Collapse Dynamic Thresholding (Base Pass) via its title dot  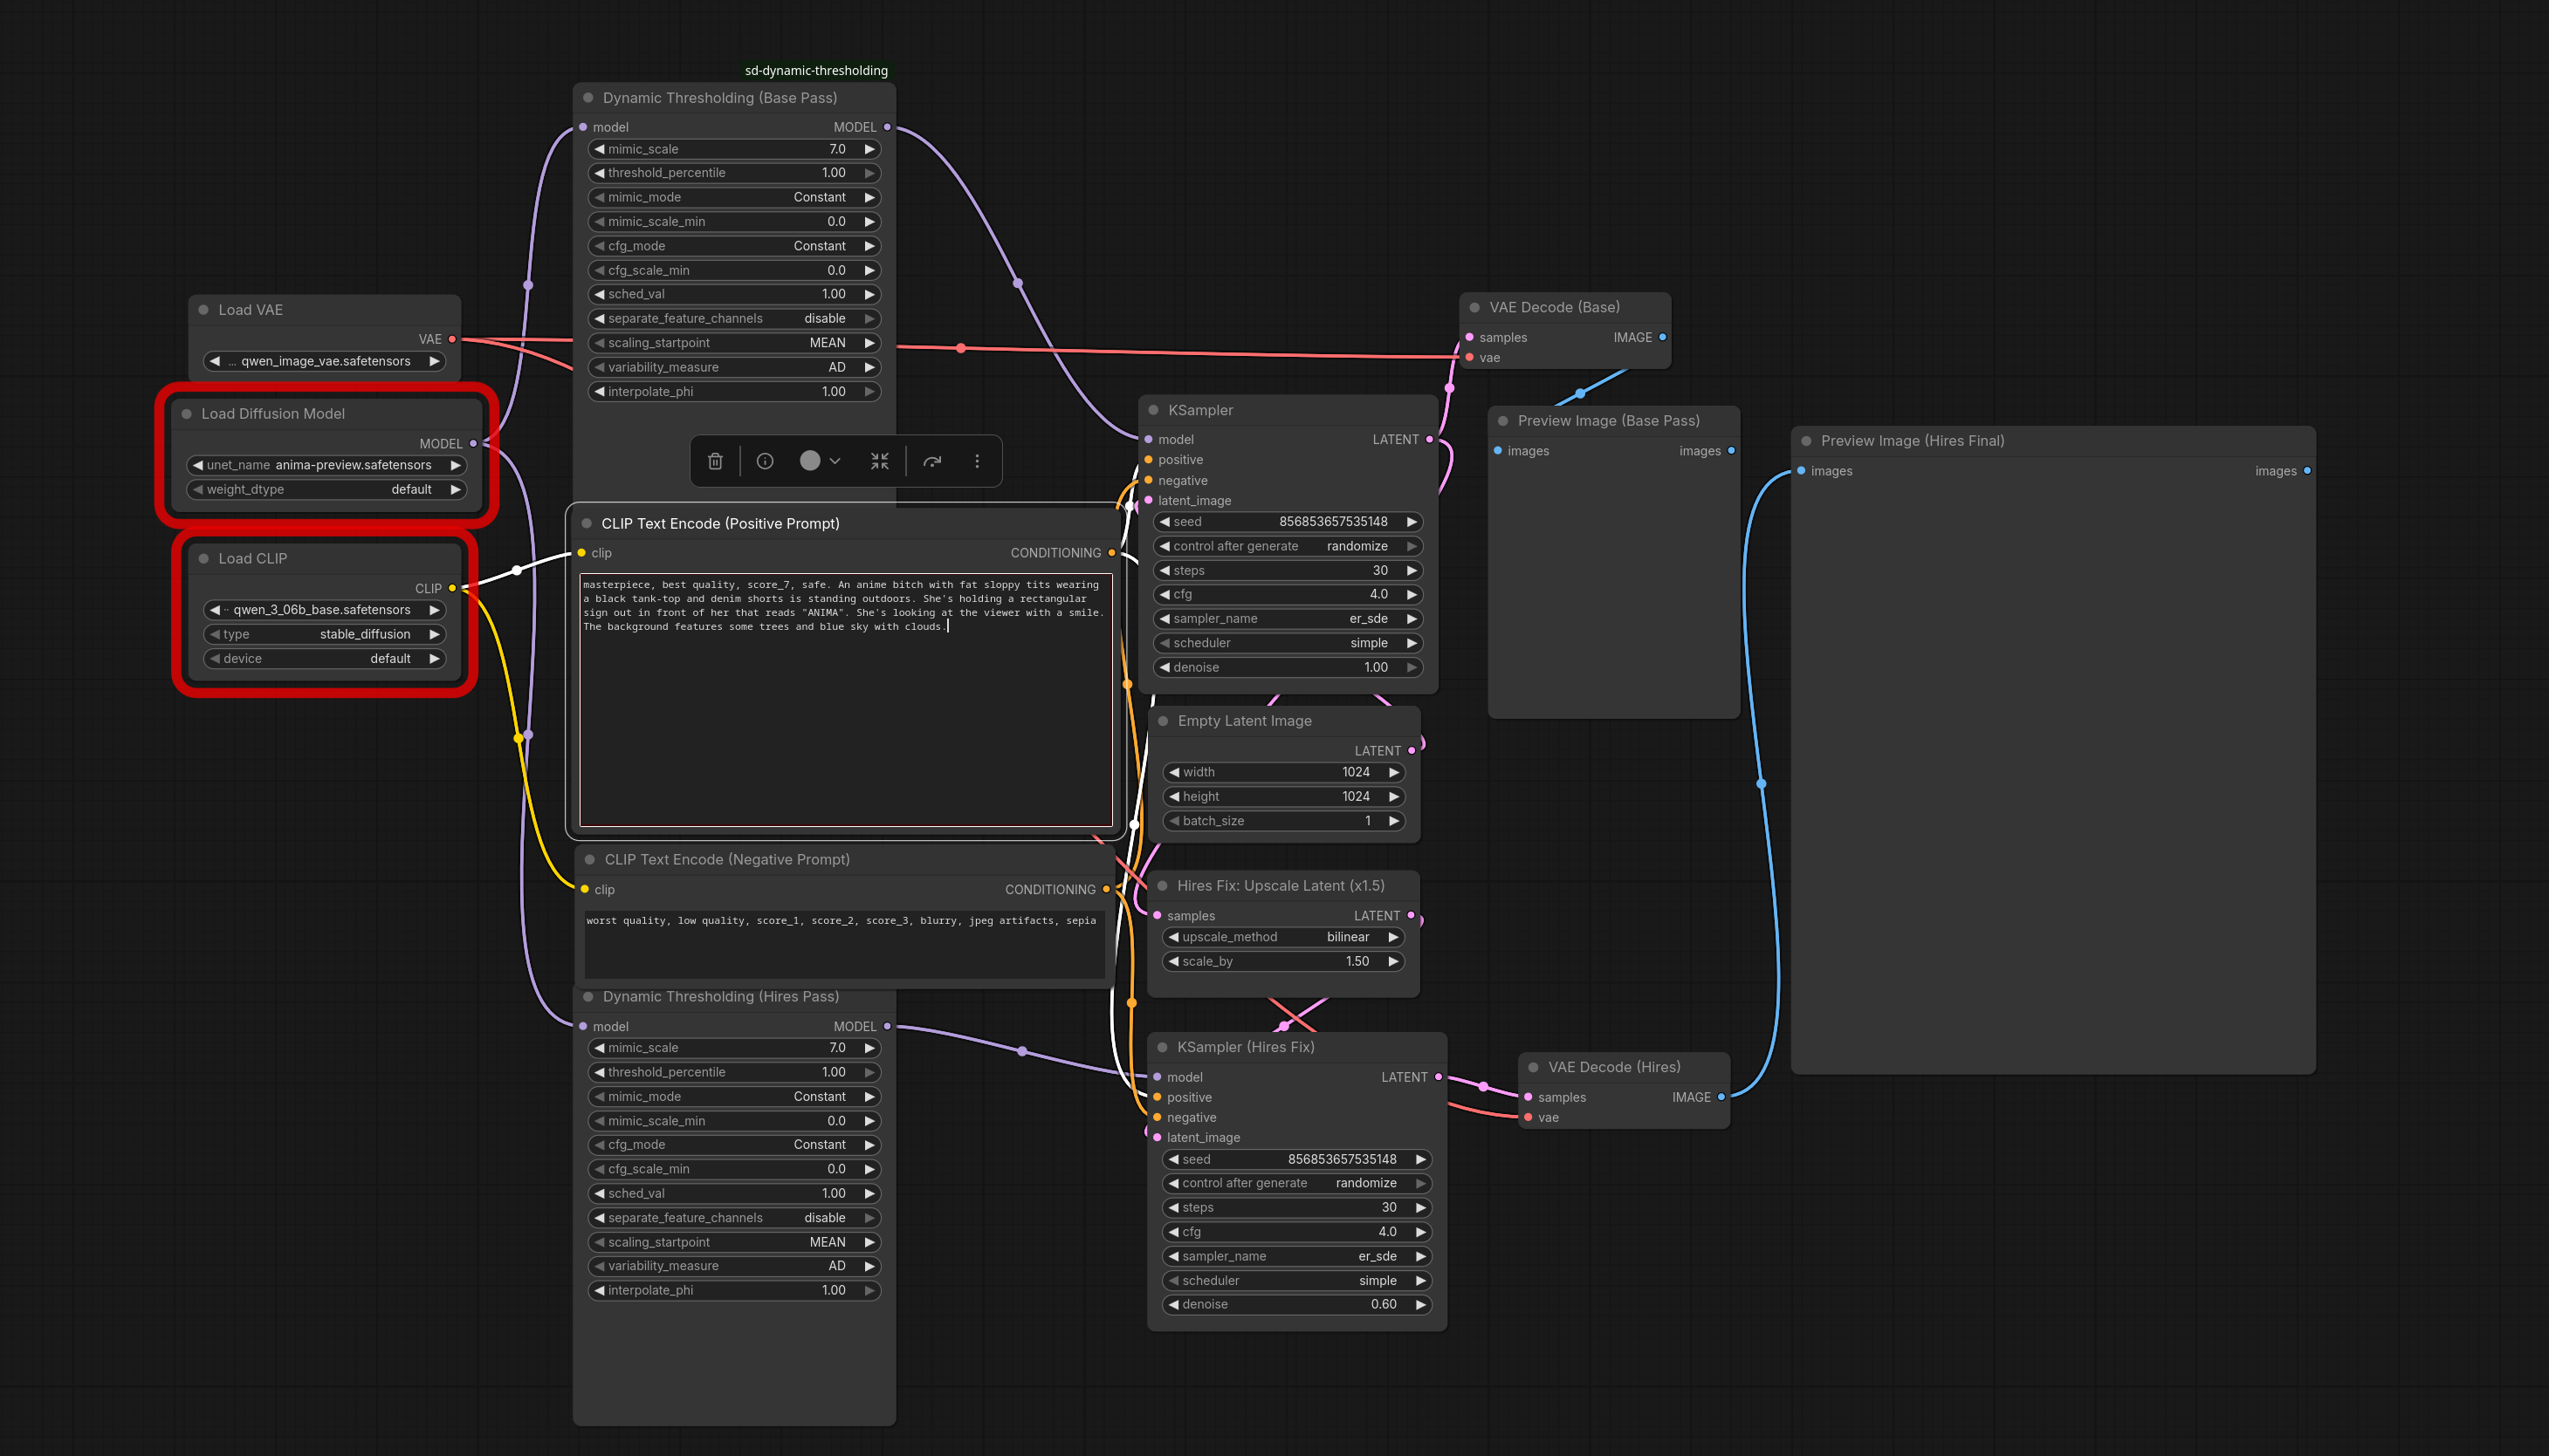click(588, 98)
